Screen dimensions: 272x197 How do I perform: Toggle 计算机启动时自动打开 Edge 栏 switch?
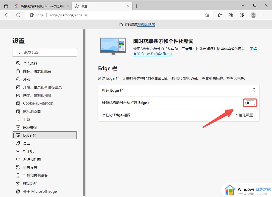click(x=250, y=103)
